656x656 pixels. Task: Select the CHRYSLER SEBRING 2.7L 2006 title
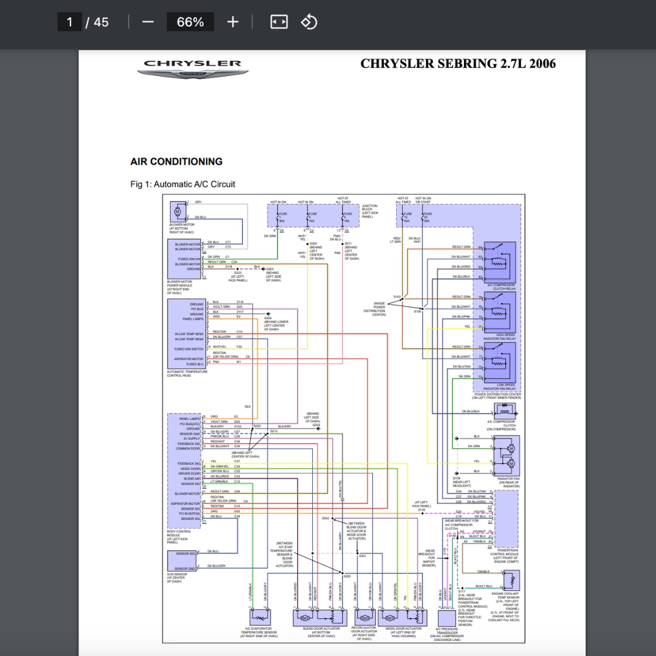coord(458,64)
